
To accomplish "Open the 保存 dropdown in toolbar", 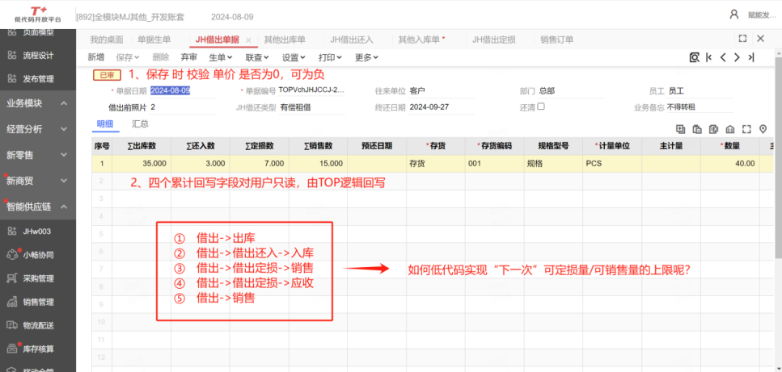I will 128,57.
